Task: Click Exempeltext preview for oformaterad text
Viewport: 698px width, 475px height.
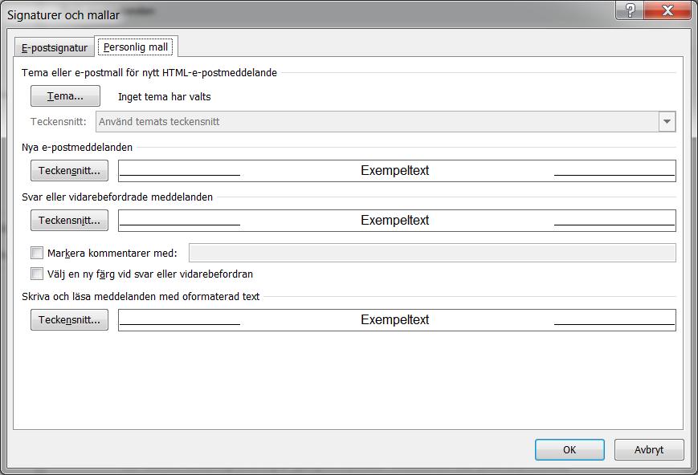Action: (397, 320)
